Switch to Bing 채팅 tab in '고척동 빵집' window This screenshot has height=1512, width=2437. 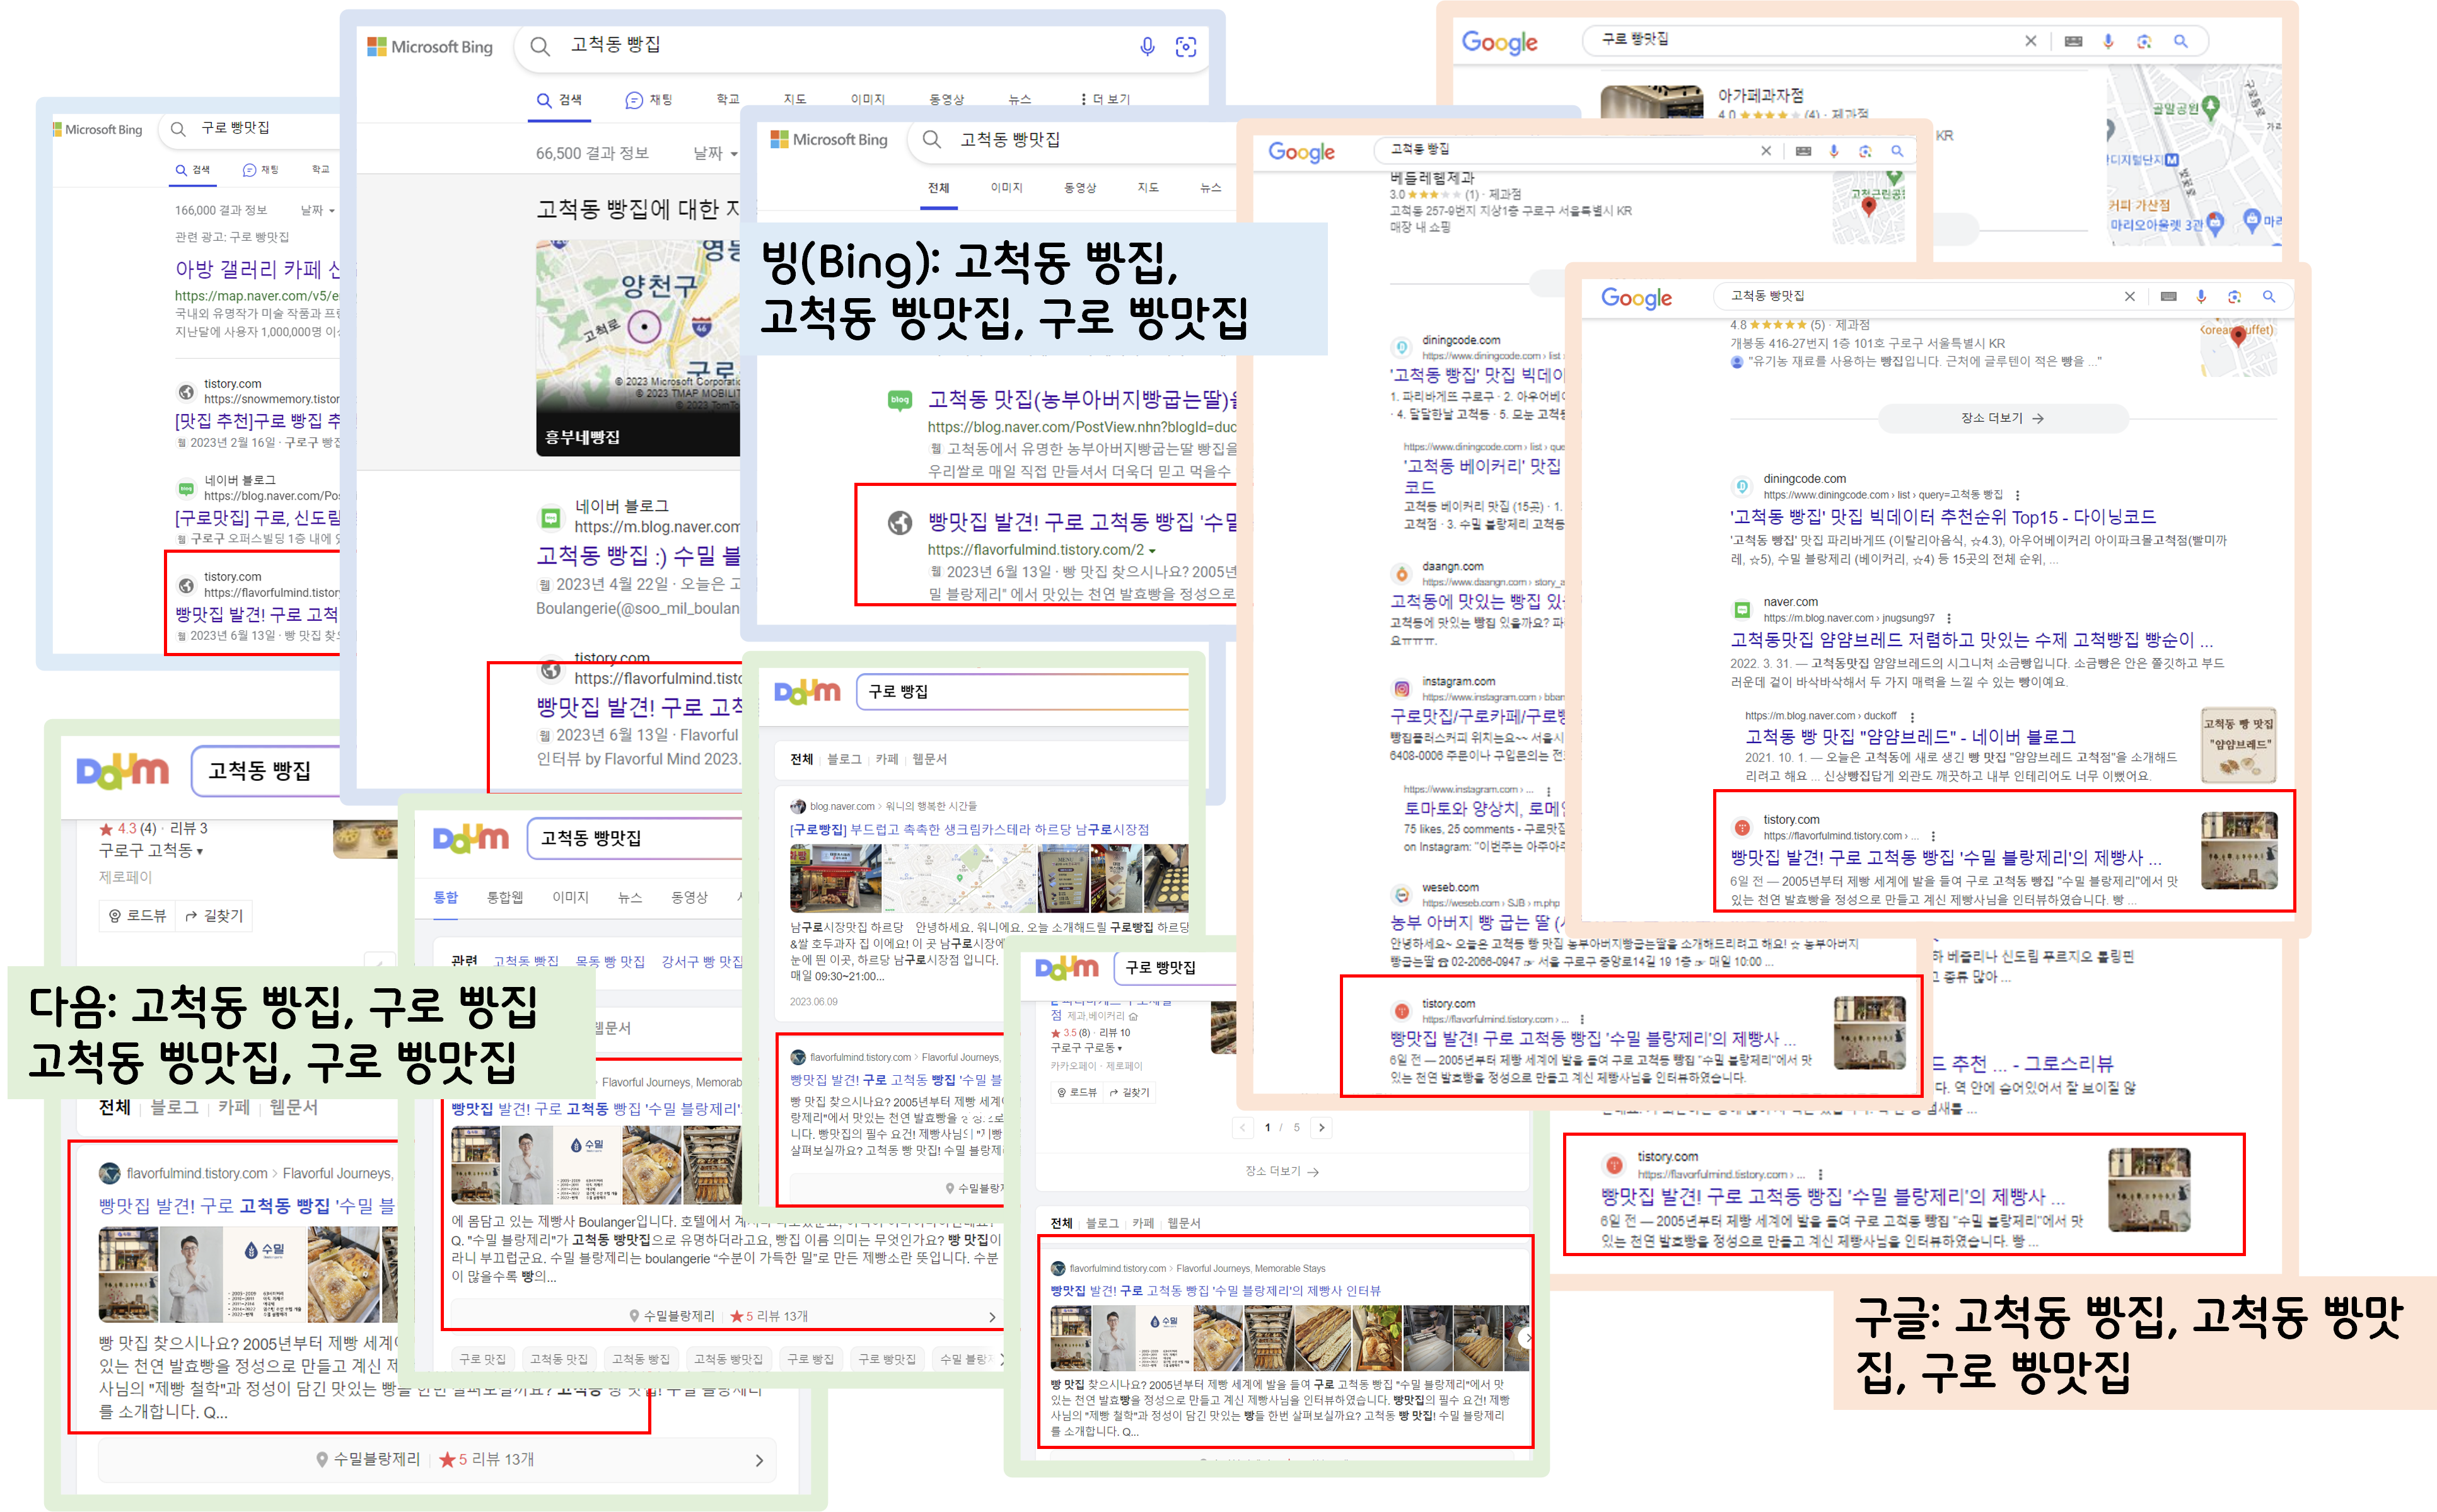(x=648, y=100)
